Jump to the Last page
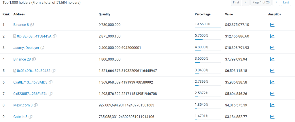Image resolution: width=295 pixels, height=122 pixels. [286, 2]
